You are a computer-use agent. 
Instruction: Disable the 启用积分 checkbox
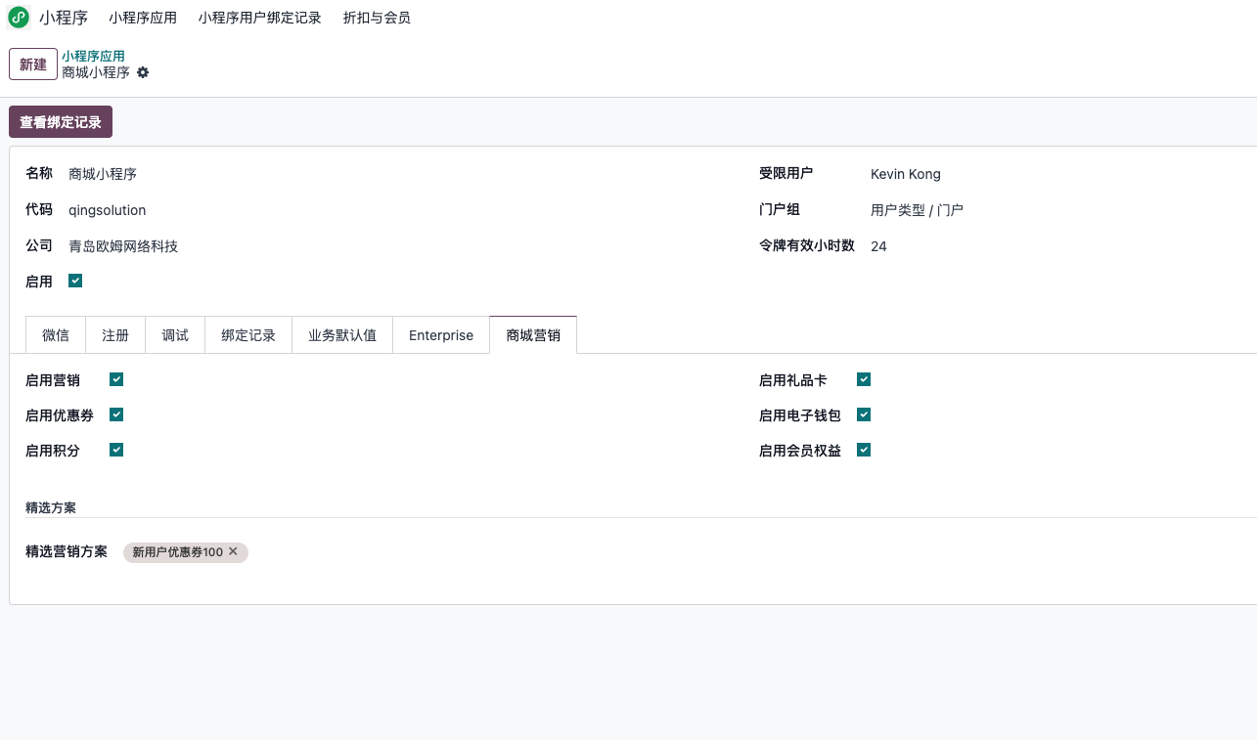(116, 450)
